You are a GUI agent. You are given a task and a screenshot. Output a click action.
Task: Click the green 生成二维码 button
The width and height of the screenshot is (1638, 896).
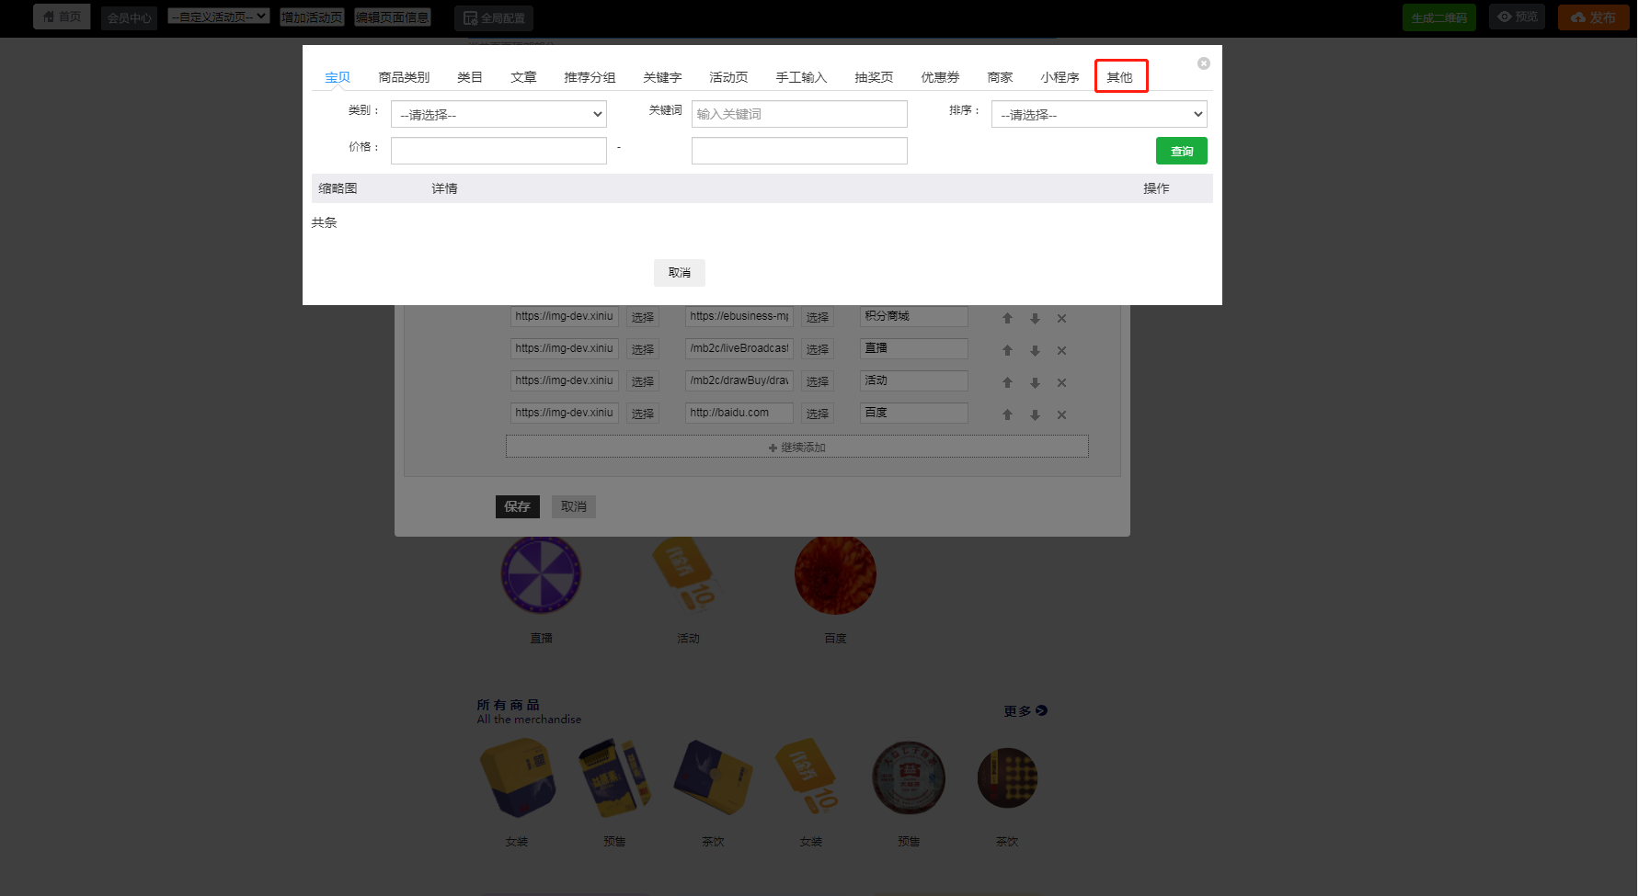(1438, 17)
